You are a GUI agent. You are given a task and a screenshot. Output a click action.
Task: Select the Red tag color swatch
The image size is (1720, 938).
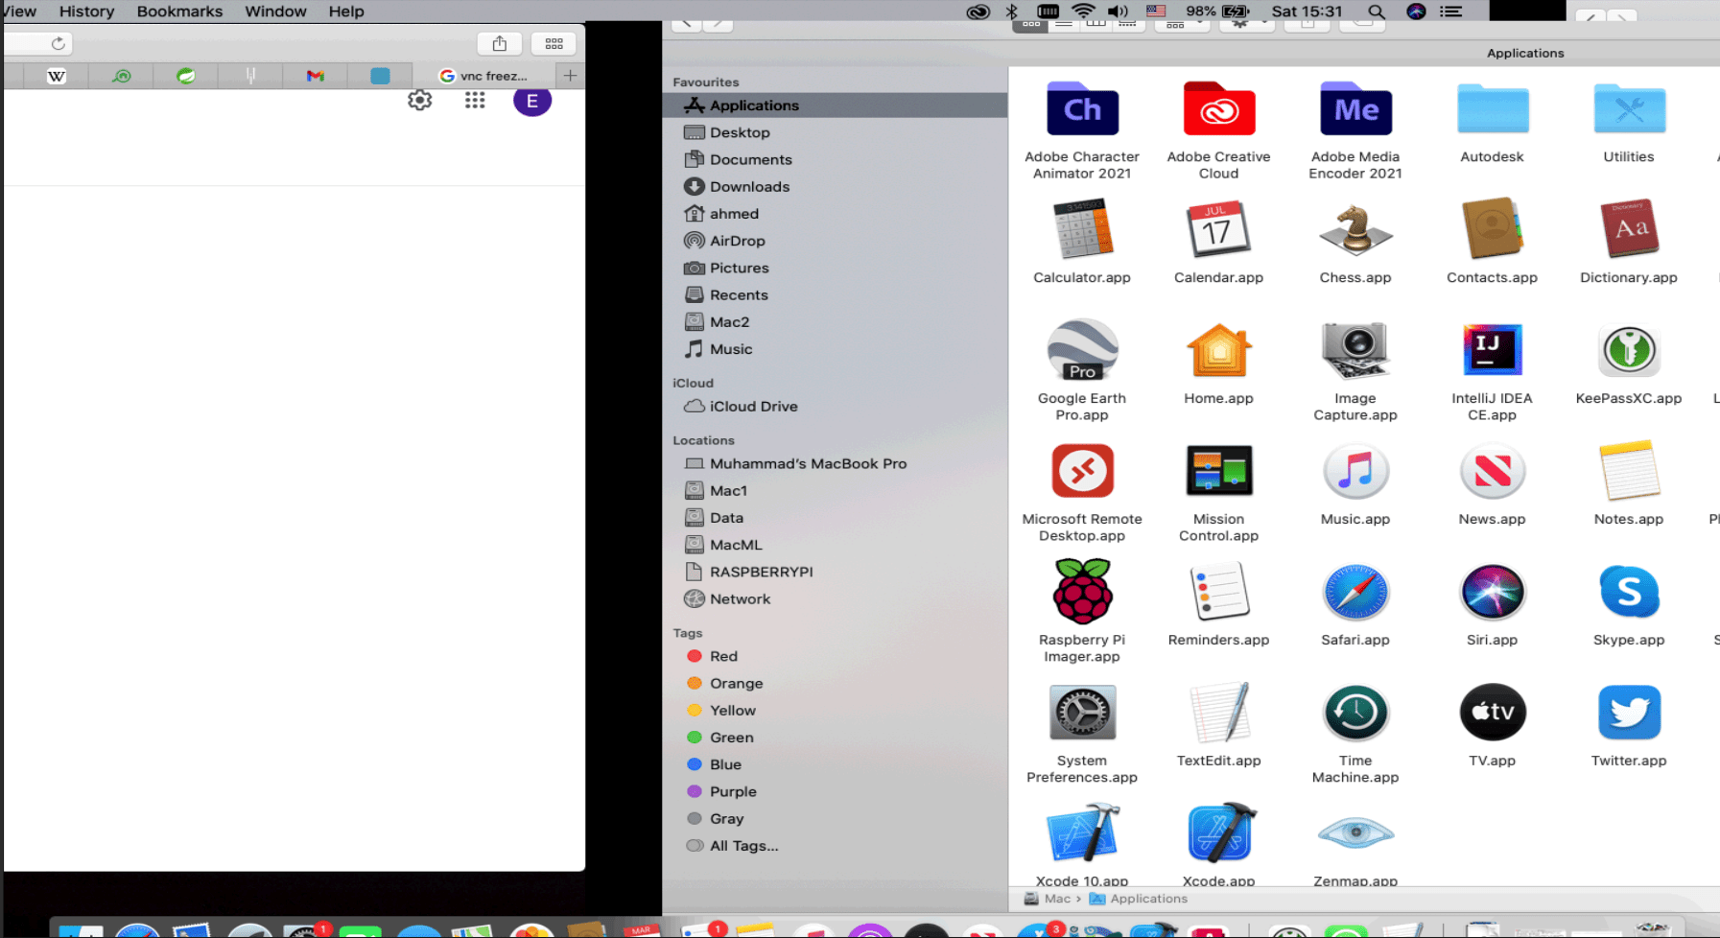[695, 656]
